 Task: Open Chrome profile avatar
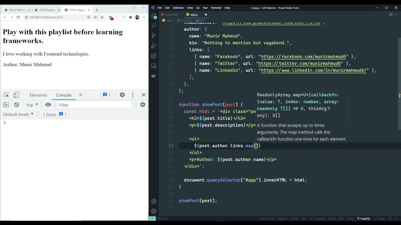137,17
